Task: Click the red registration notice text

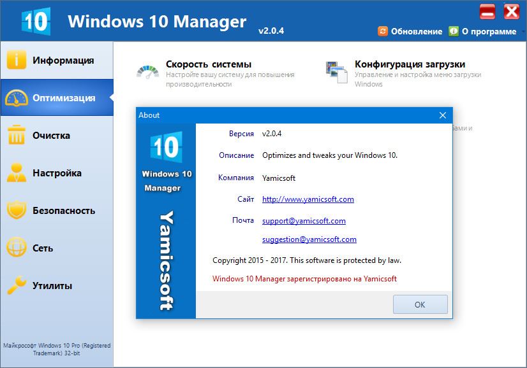Action: coord(304,279)
